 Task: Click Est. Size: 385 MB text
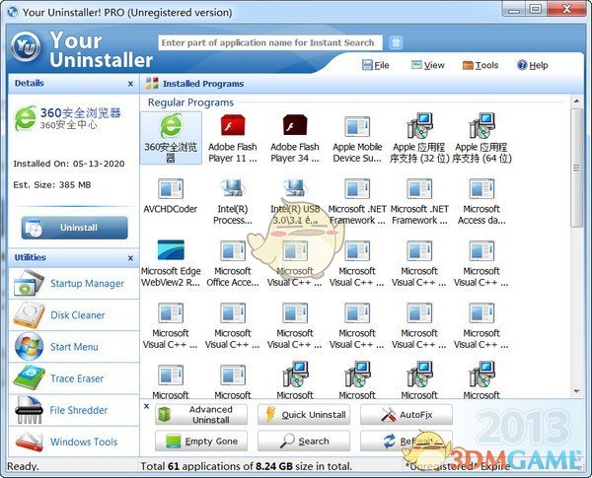(52, 185)
